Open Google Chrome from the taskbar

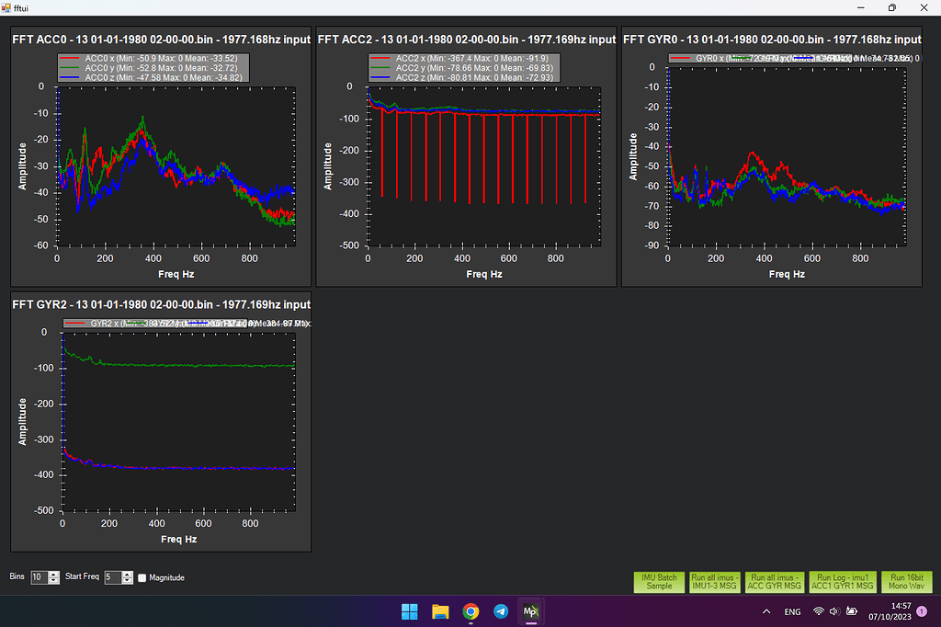pyautogui.click(x=470, y=610)
